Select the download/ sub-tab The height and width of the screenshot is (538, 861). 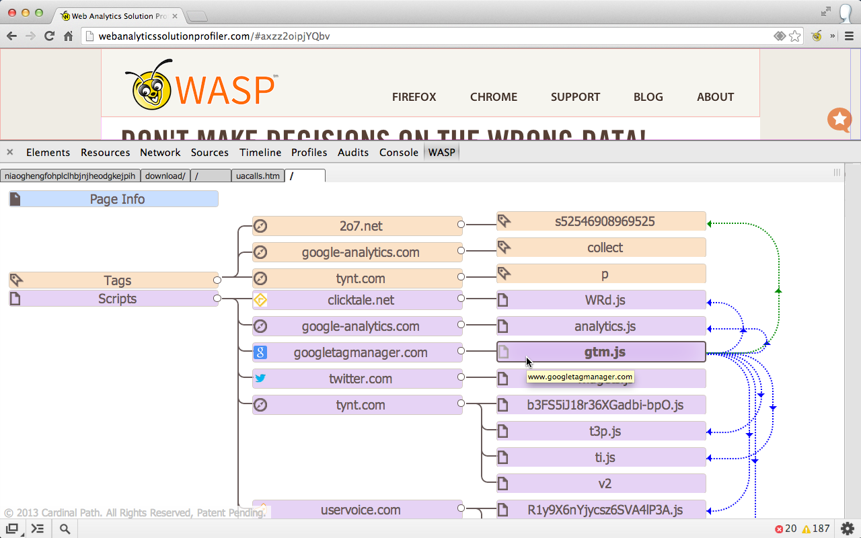[165, 176]
